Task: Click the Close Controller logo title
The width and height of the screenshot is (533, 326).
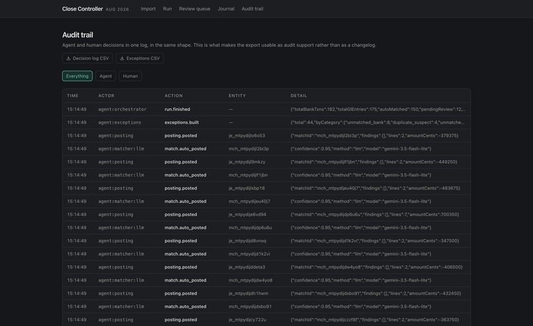Action: pyautogui.click(x=82, y=9)
